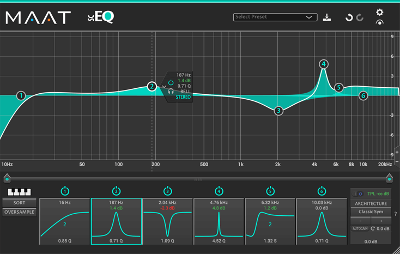Click the 0.85 Q value in band 1

65,241
